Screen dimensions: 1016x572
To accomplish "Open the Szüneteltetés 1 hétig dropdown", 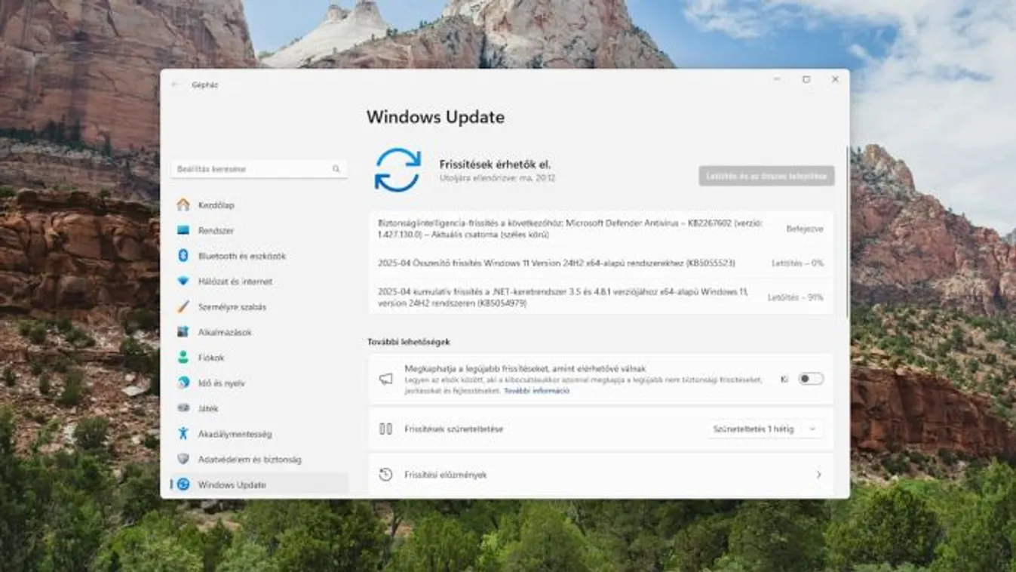I will point(766,429).
